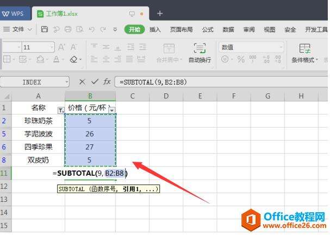Cancel formula entry with X icon

coord(82,81)
